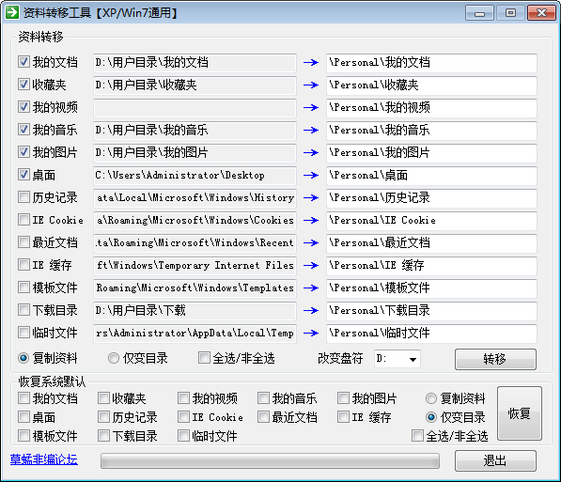Select 仅变目录 radio in the transfer section
The height and width of the screenshot is (482, 561).
coord(114,358)
